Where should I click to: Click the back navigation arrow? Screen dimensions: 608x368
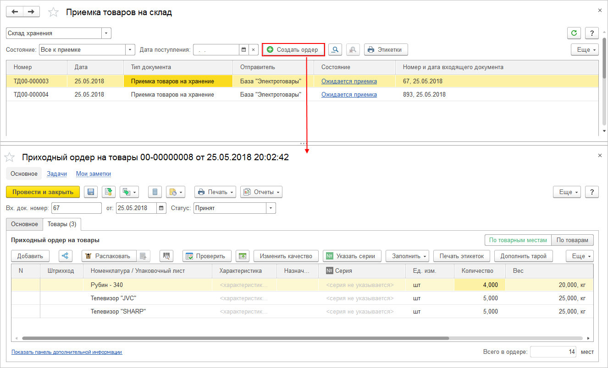click(14, 12)
